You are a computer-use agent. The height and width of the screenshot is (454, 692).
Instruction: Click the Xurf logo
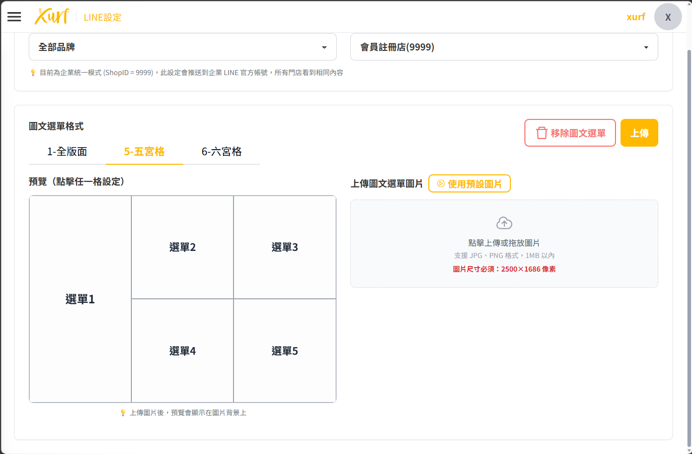tap(51, 16)
